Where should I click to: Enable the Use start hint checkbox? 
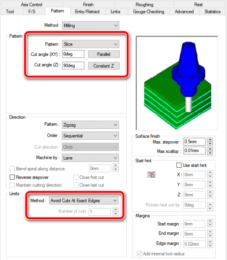click(x=179, y=165)
